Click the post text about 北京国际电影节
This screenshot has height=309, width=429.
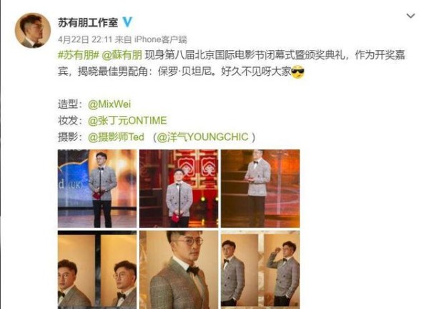231,64
